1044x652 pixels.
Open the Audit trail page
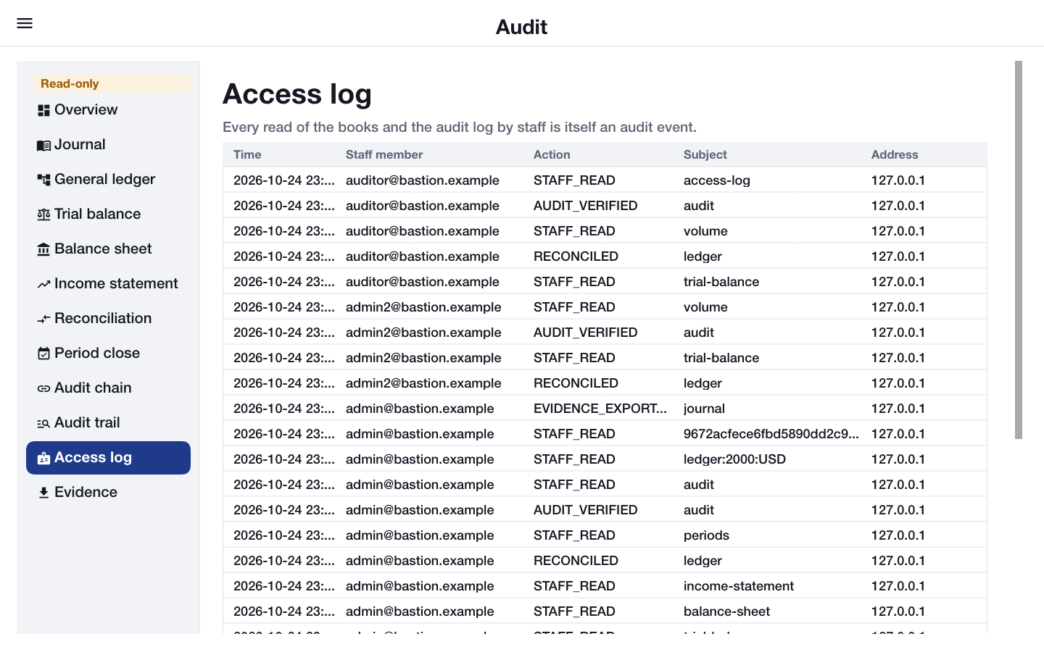(x=108, y=423)
